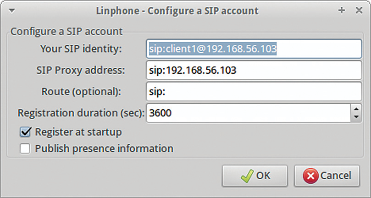
Task: Increase registration duration with up arrow
Action: coord(356,109)
